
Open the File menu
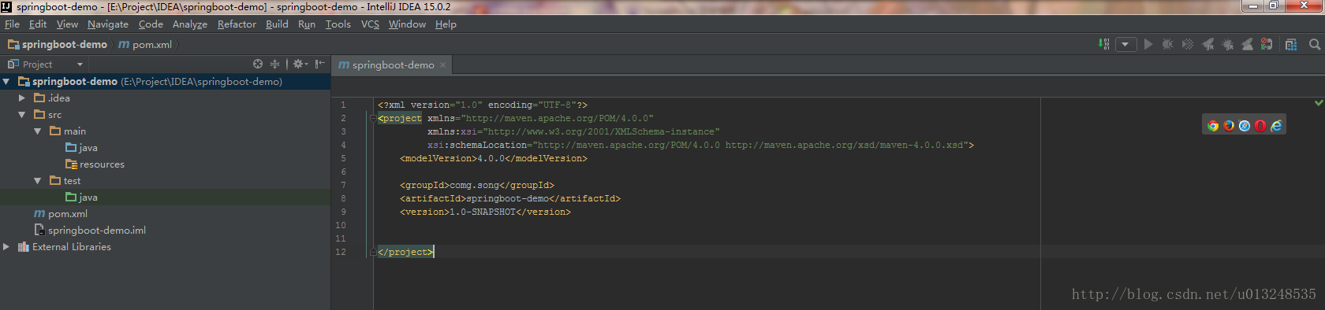point(12,24)
